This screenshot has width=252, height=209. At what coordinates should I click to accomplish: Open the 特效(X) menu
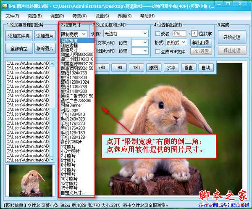click(x=79, y=16)
